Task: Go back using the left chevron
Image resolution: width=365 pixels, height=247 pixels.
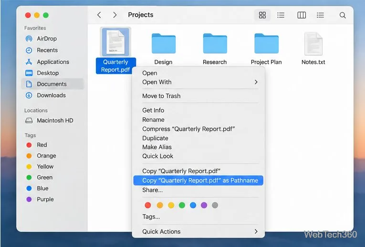Action: (99, 15)
